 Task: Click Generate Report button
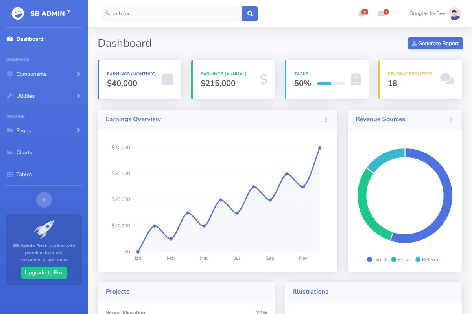[x=435, y=43]
